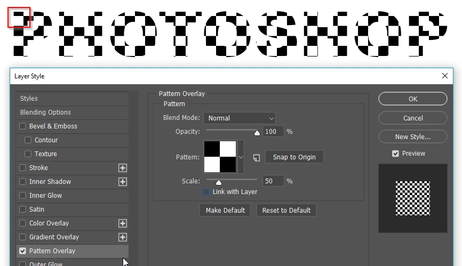
Task: Select the Inner Glow effect row
Action: click(x=73, y=196)
